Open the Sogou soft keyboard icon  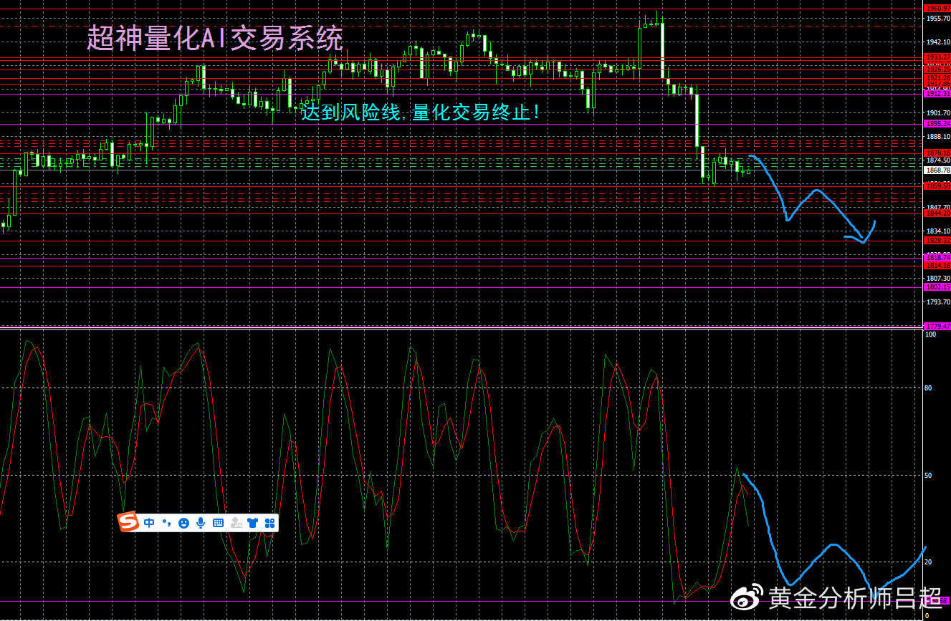tap(218, 523)
